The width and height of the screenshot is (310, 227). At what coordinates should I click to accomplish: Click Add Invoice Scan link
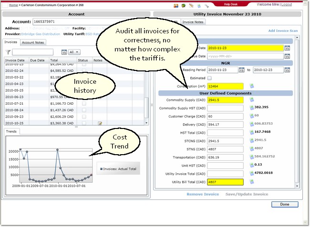pyautogui.click(x=283, y=31)
